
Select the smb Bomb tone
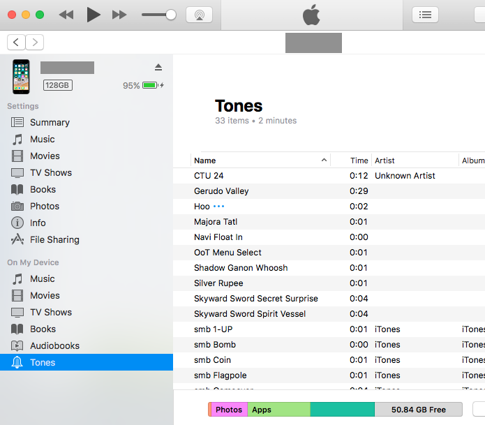point(329,345)
